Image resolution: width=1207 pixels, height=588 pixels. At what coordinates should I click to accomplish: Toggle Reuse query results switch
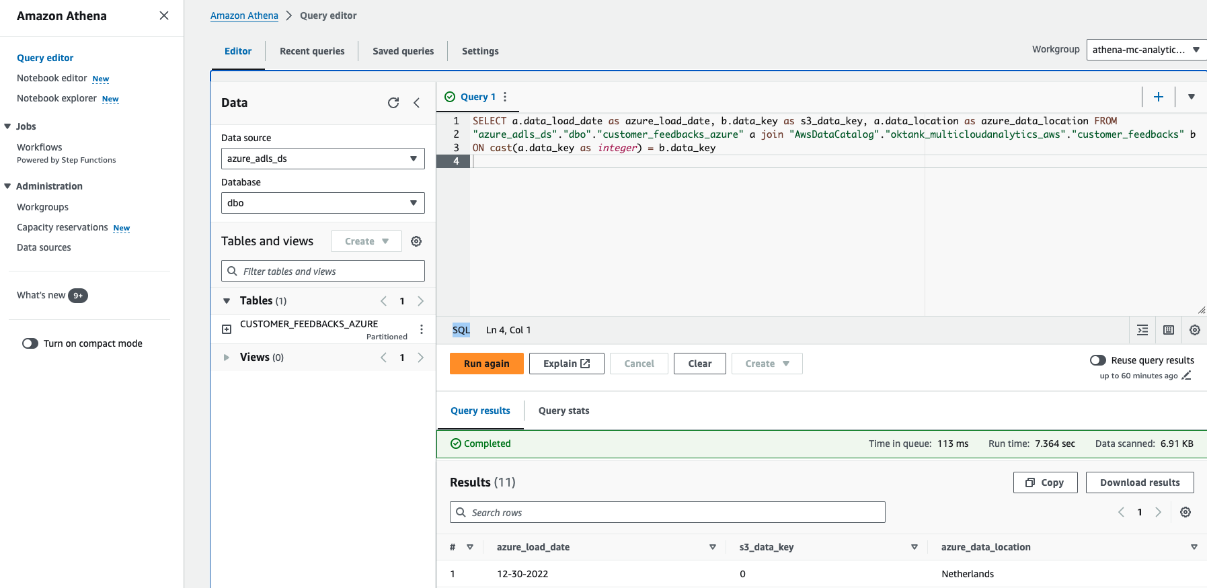pyautogui.click(x=1098, y=360)
